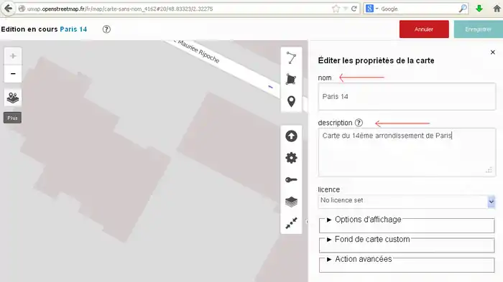
Task: Click the center map arrows icon
Action: 291,223
